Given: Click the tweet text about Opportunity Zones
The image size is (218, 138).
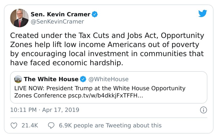Looking at the screenshot, I should 107,49.
